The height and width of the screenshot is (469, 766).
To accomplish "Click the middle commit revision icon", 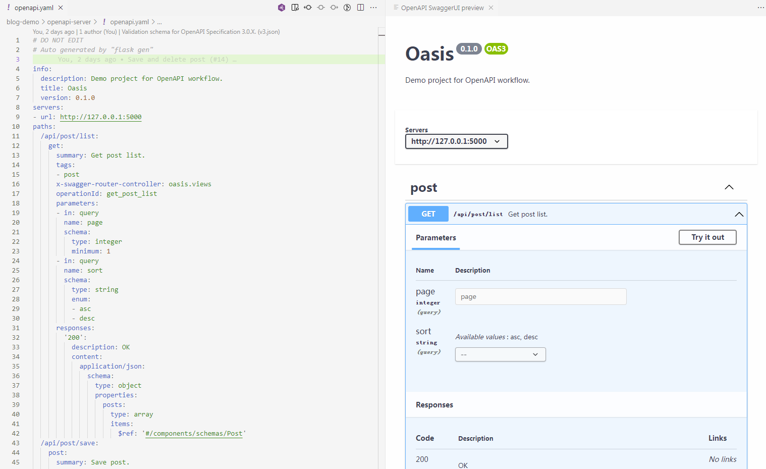I will (321, 8).
